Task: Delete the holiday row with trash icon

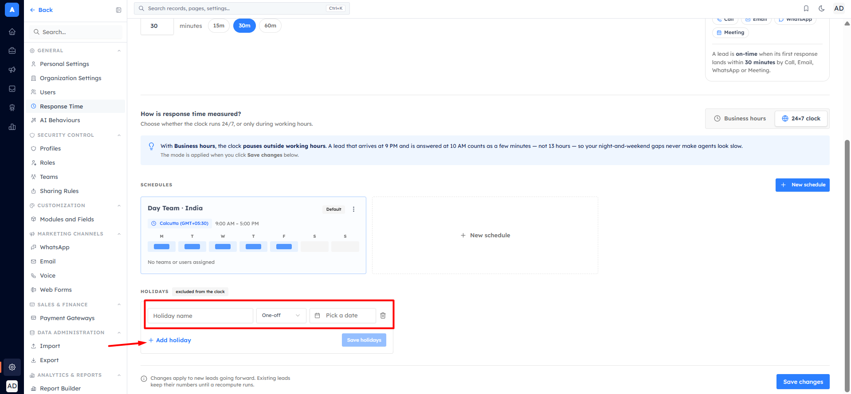Action: click(383, 316)
